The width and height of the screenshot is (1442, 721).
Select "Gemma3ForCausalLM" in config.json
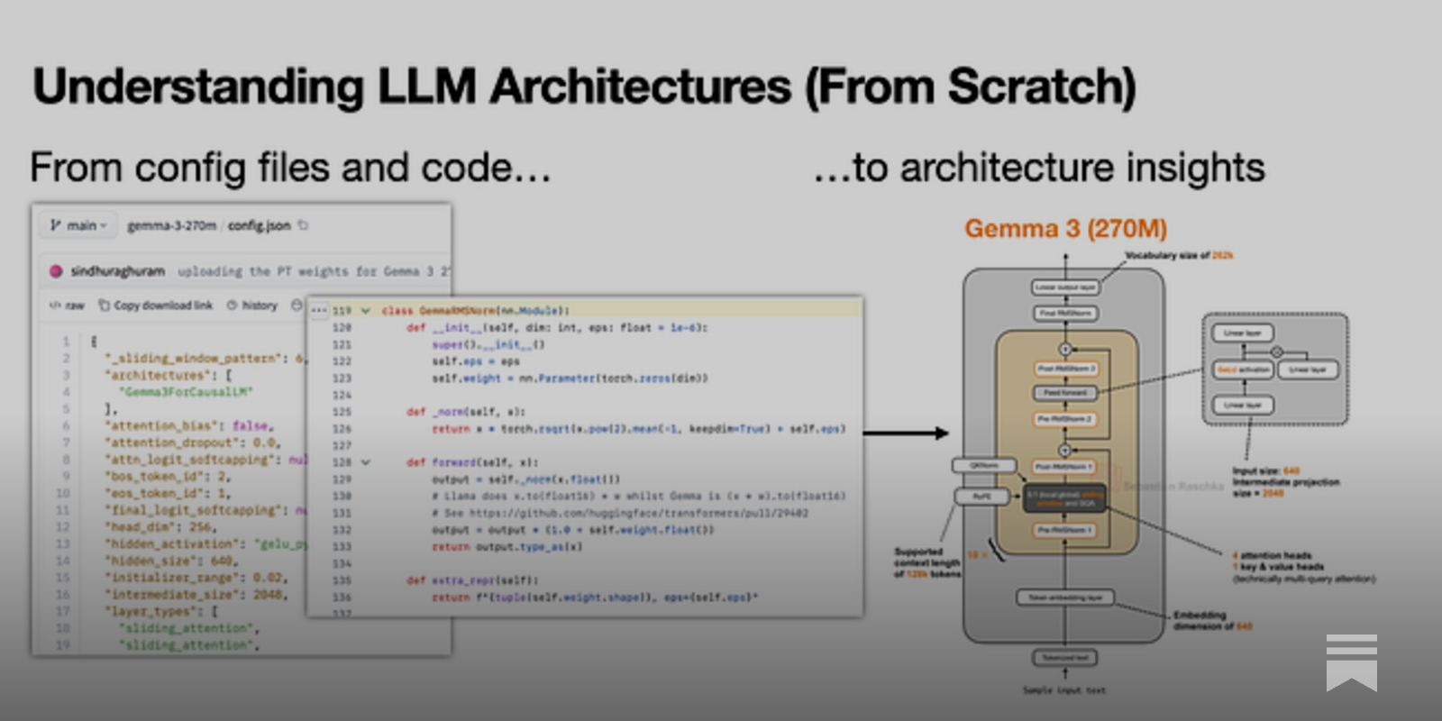click(x=186, y=392)
